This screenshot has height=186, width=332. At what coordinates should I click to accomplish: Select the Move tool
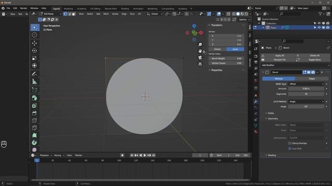(34, 43)
